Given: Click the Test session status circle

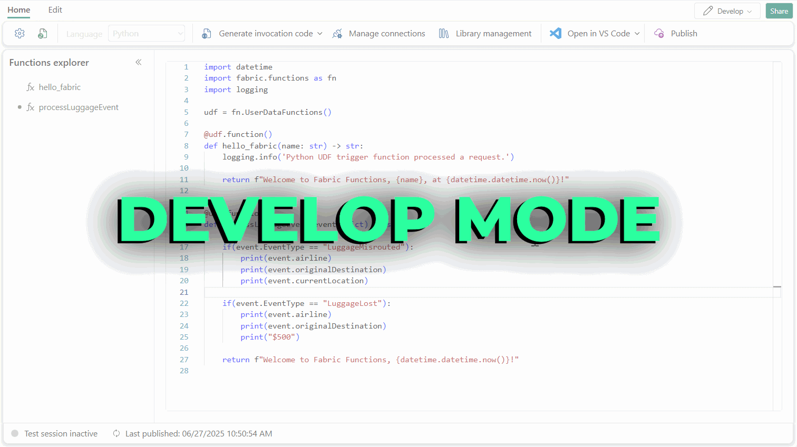Looking at the screenshot, I should [x=15, y=434].
